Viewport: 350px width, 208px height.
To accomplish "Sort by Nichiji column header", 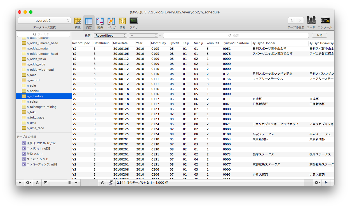I will [x=199, y=43].
